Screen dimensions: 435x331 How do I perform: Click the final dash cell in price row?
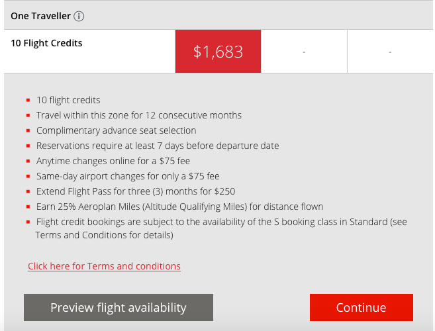(390, 52)
